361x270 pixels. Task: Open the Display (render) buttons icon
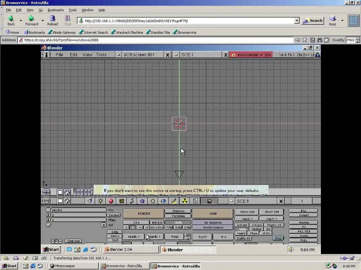point(209,201)
